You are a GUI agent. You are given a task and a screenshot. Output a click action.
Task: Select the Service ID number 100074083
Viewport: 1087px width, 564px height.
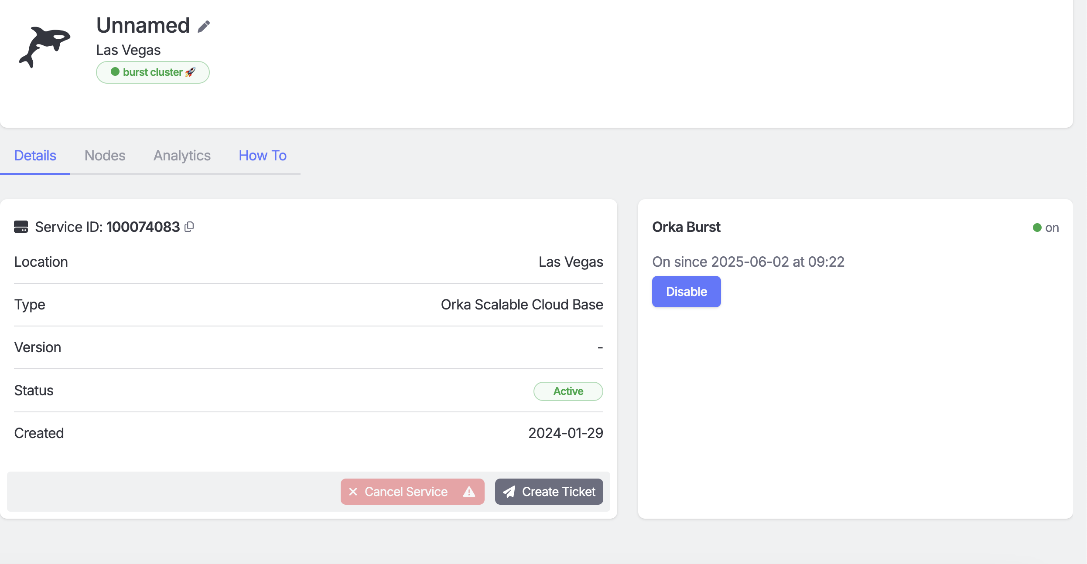click(x=143, y=227)
